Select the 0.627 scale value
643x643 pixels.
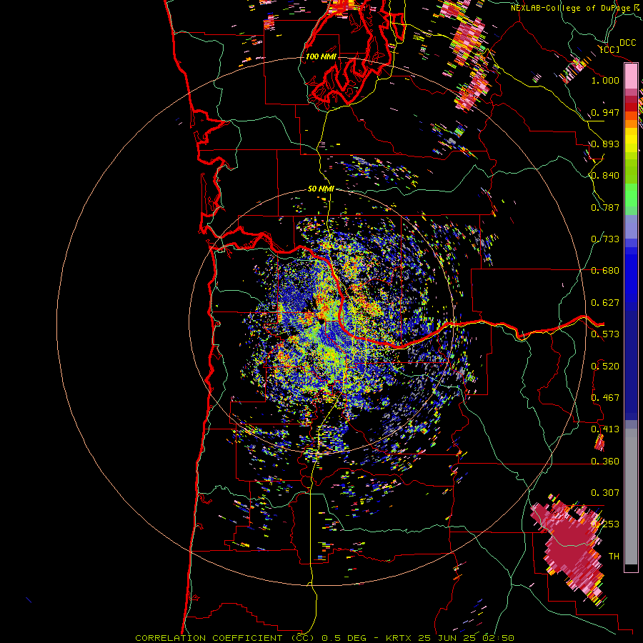[605, 303]
